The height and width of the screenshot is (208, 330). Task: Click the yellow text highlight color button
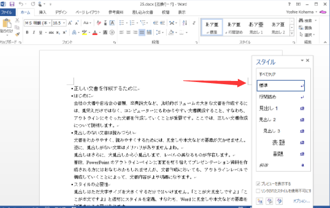(x=84, y=32)
